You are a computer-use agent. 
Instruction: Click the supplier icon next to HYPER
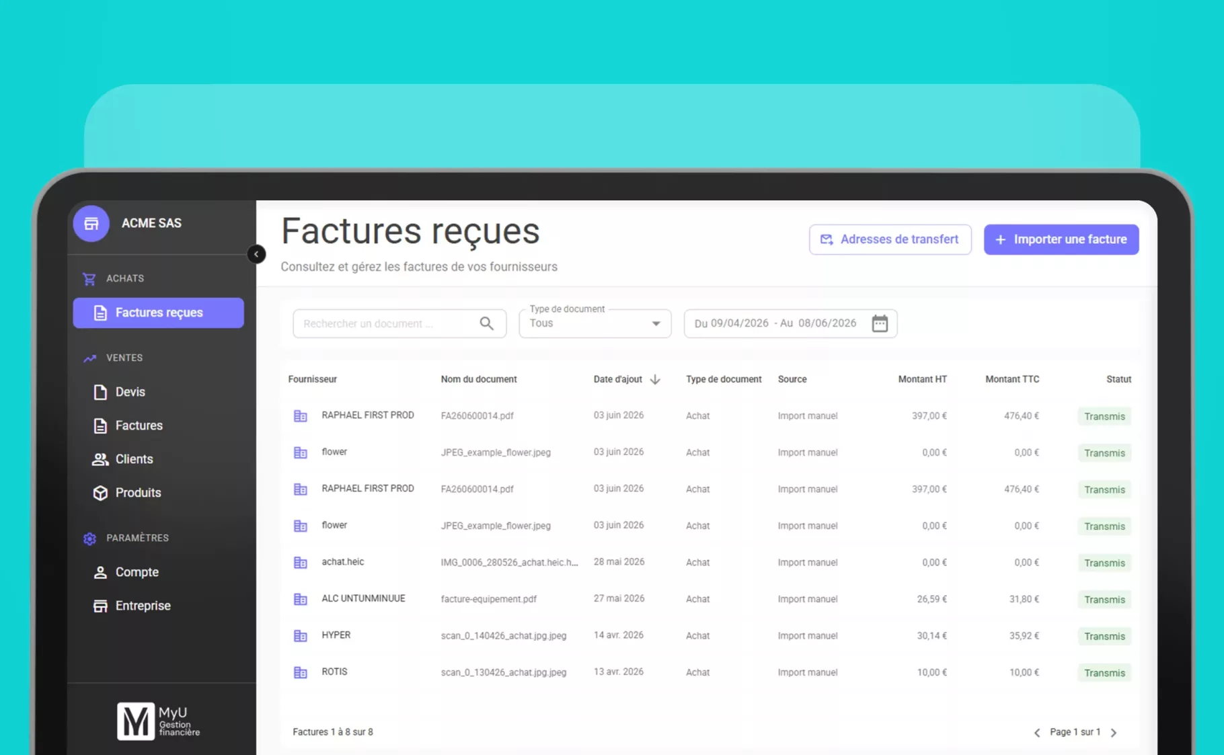tap(301, 635)
